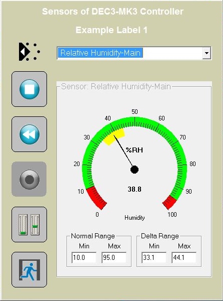Open the sliders settings icon
The height and width of the screenshot is (301, 223).
coord(29,224)
